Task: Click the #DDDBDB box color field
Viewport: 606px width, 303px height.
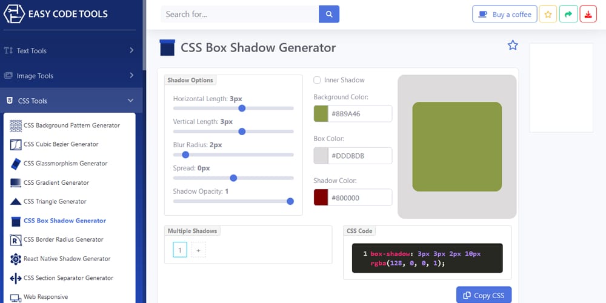Action: [x=360, y=156]
